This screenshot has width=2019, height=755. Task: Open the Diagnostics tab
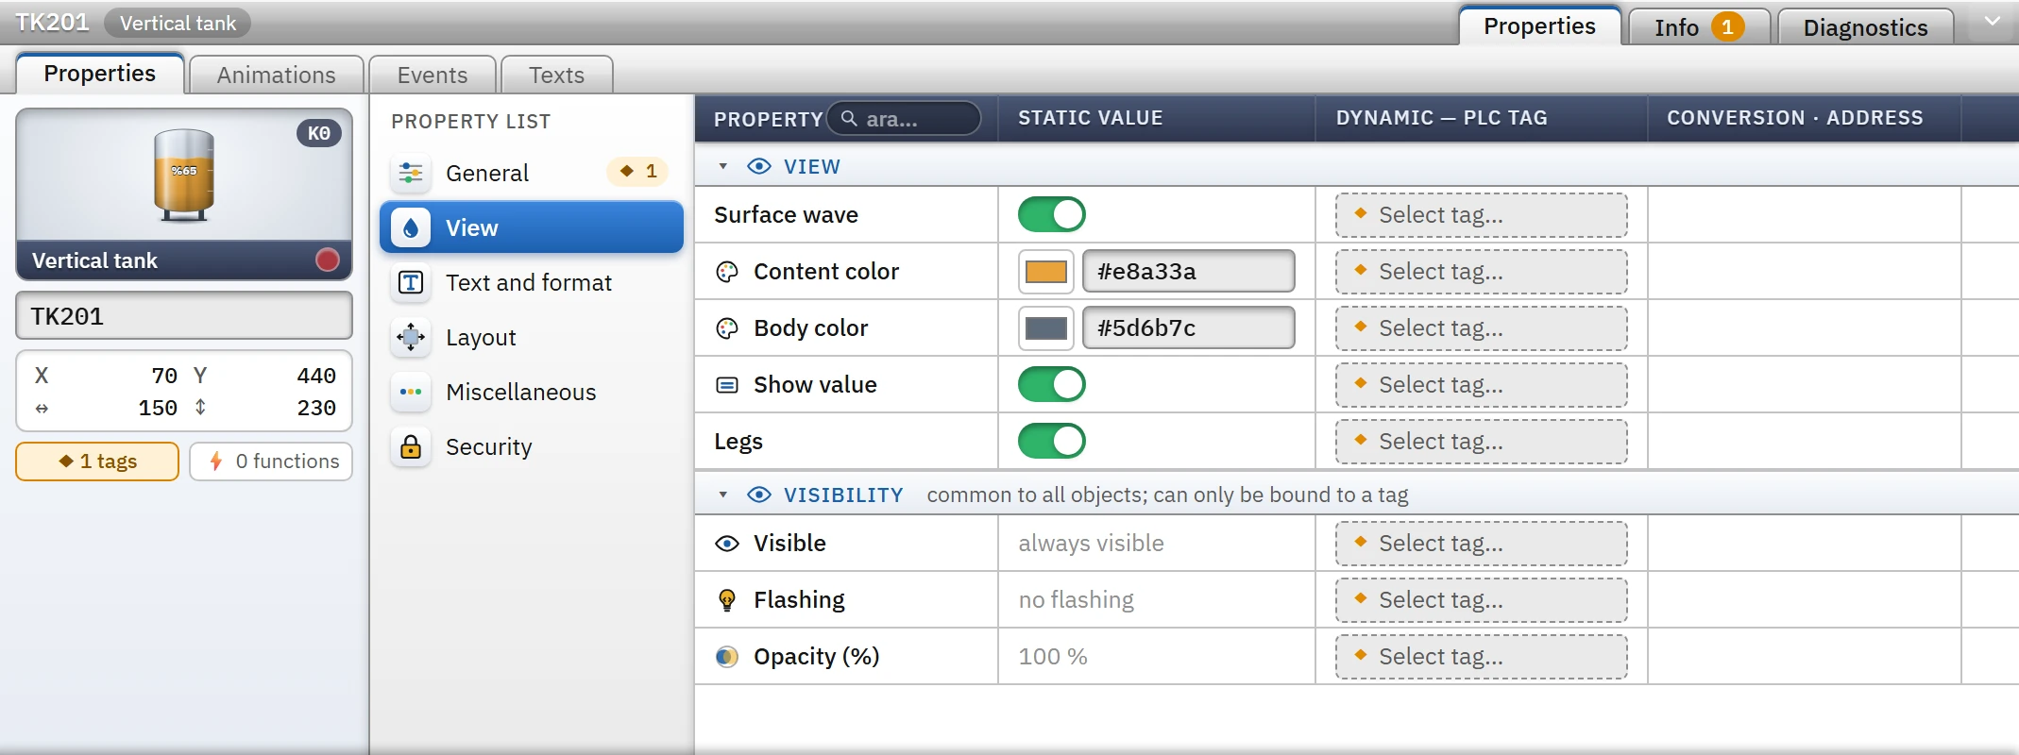[x=1865, y=27]
